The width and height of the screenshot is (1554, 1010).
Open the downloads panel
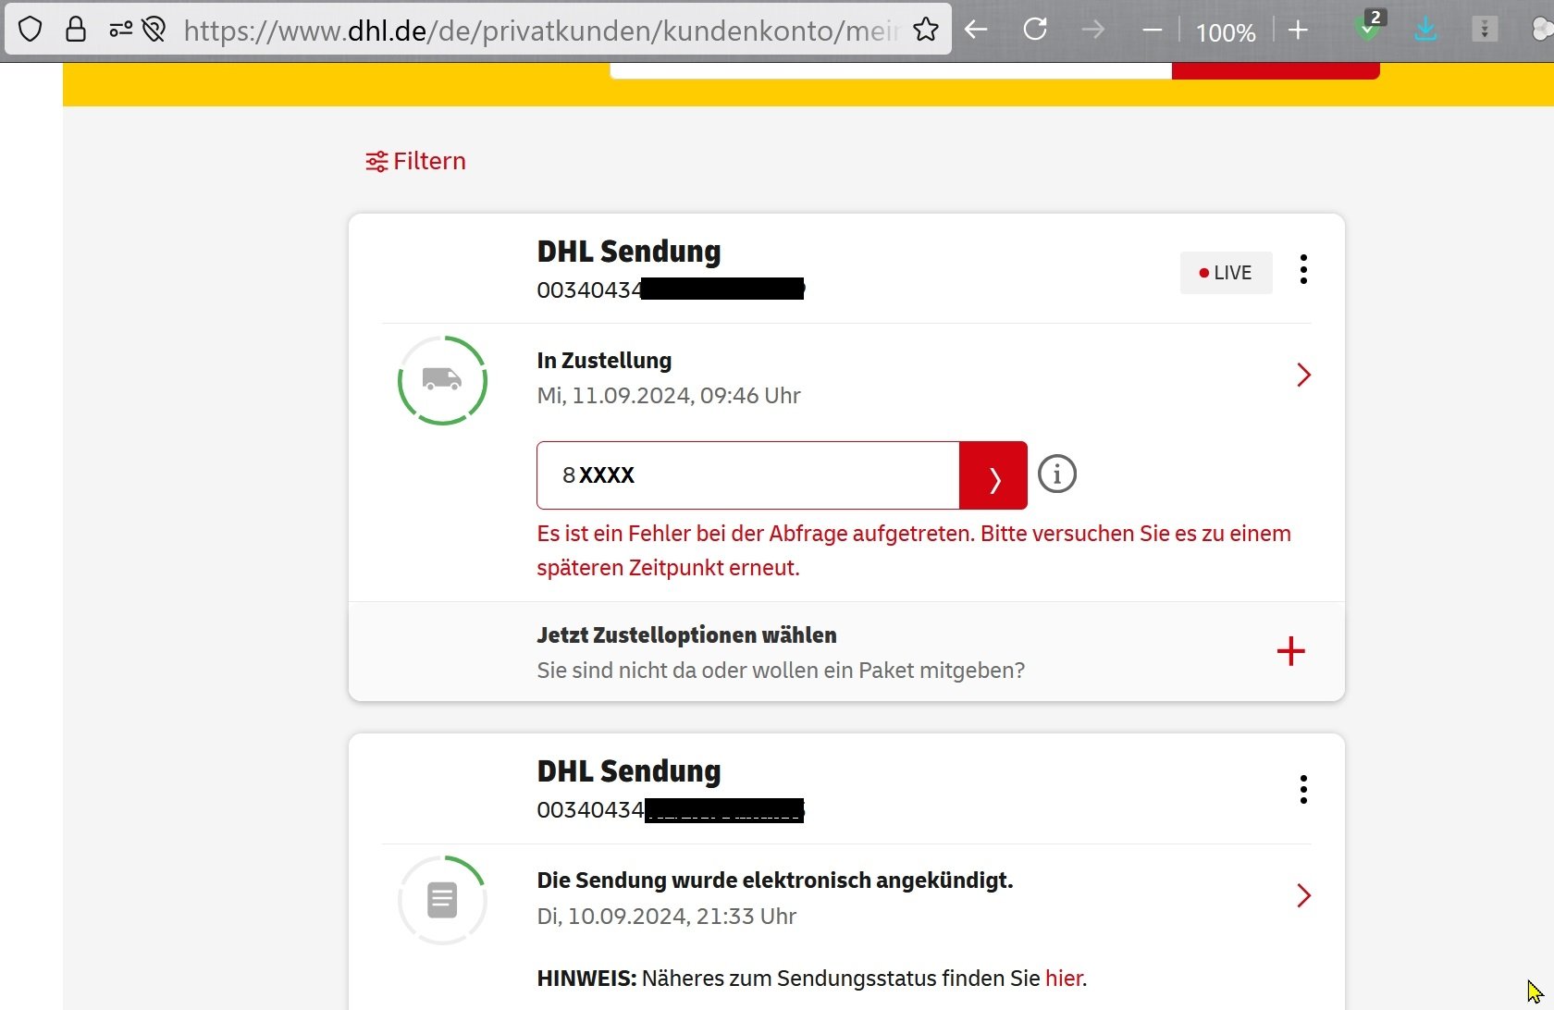1425,30
